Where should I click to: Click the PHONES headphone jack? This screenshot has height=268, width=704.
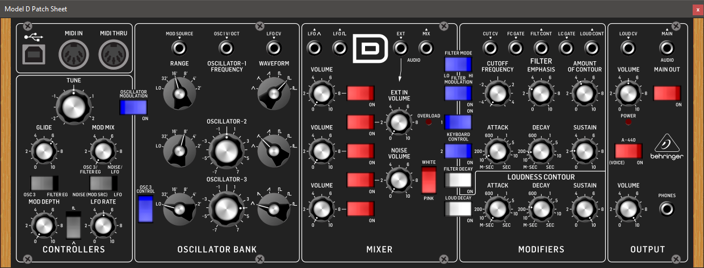(x=667, y=209)
